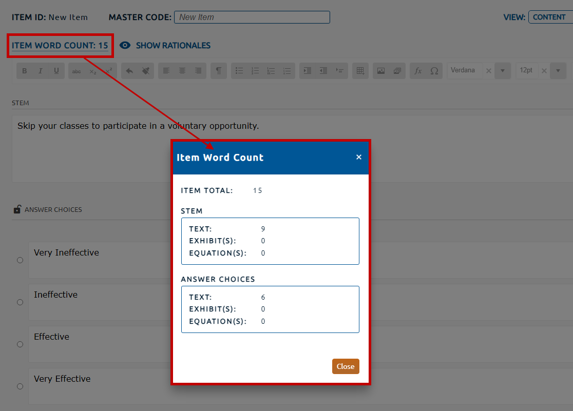Click the Master Code input field

(252, 17)
